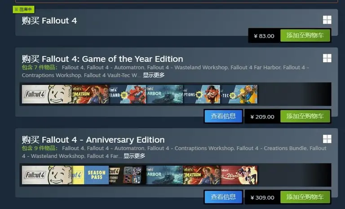Add Anniversary Edition to cart
The height and width of the screenshot is (209, 345).
[305, 197]
